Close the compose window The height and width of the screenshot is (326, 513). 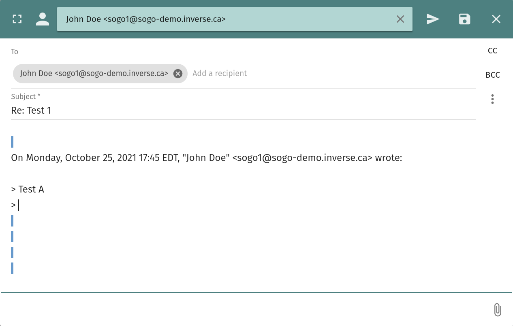click(x=496, y=19)
